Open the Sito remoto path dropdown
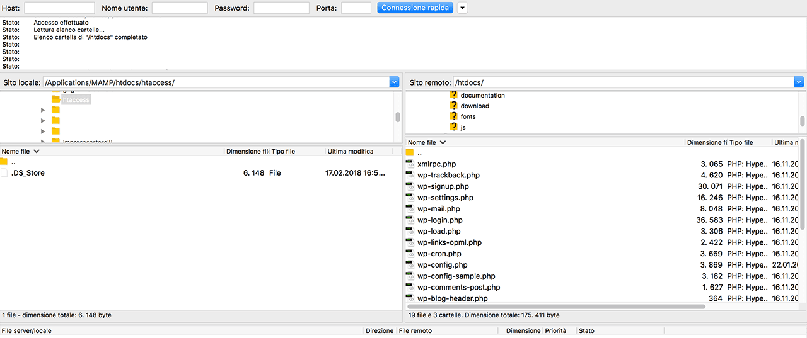The width and height of the screenshot is (807, 338). point(799,82)
